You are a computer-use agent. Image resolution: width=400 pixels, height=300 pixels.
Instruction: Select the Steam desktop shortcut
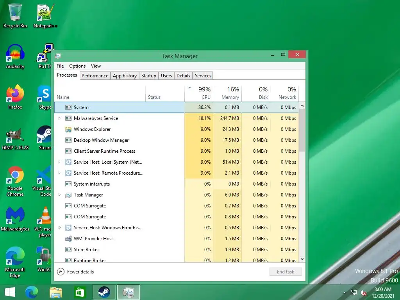[x=45, y=138]
